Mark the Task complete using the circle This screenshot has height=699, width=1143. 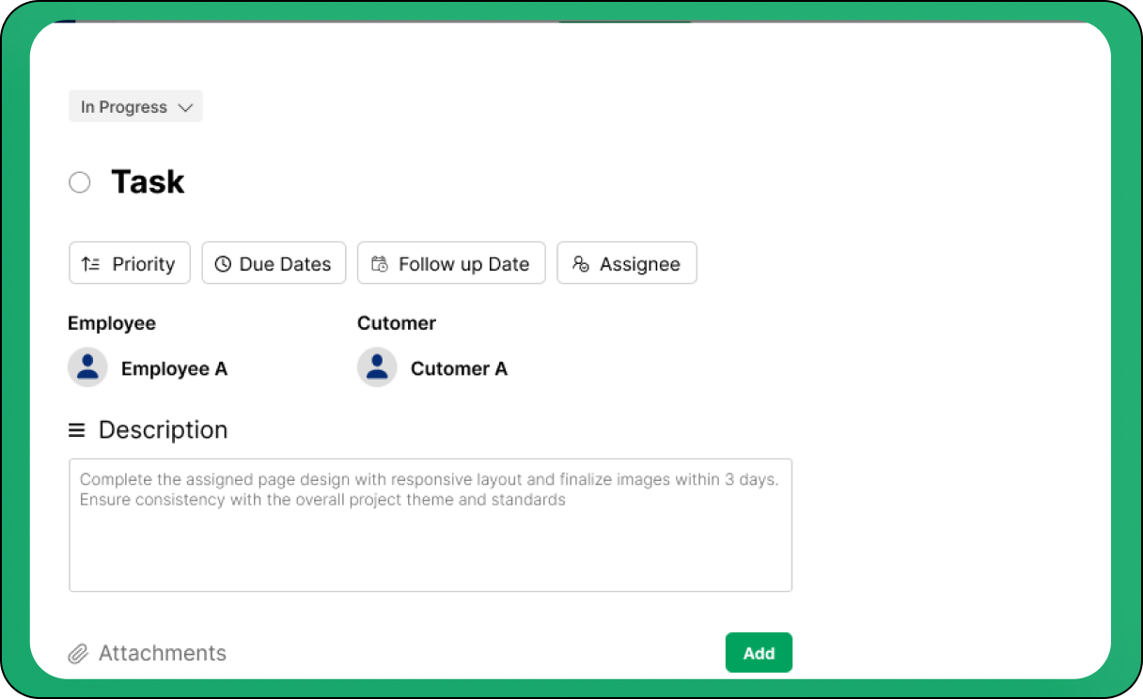[x=80, y=182]
